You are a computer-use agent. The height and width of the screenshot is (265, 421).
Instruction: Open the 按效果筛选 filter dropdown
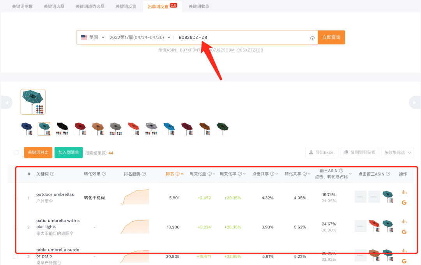(398, 153)
